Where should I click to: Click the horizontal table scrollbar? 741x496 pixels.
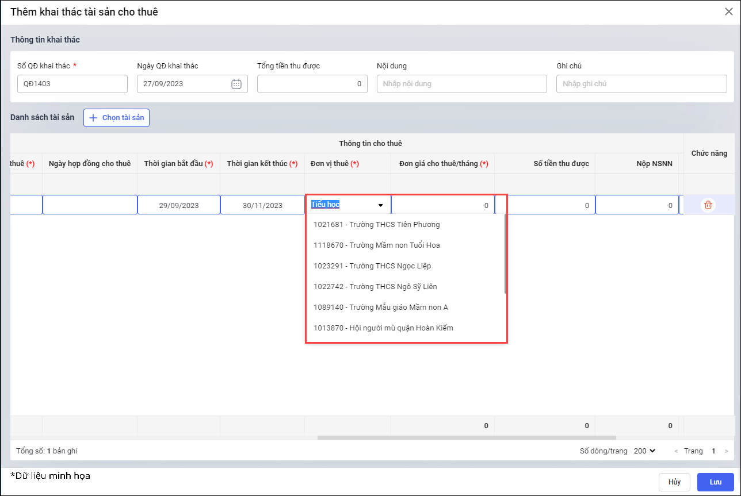[466, 438]
